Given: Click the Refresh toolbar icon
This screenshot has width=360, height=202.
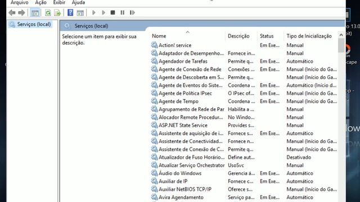Looking at the screenshot, I should pyautogui.click(x=48, y=12).
